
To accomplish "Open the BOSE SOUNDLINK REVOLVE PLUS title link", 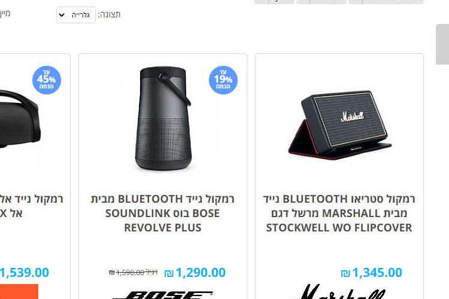I will click(163, 213).
